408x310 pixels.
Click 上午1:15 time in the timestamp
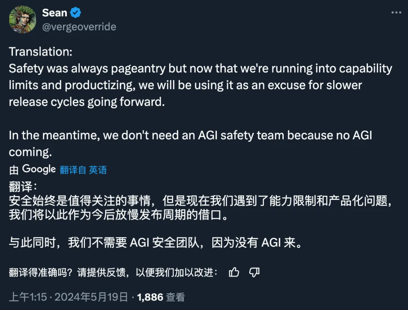tap(28, 297)
